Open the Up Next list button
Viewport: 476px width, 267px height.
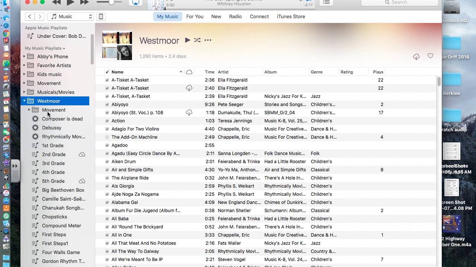pos(326,2)
